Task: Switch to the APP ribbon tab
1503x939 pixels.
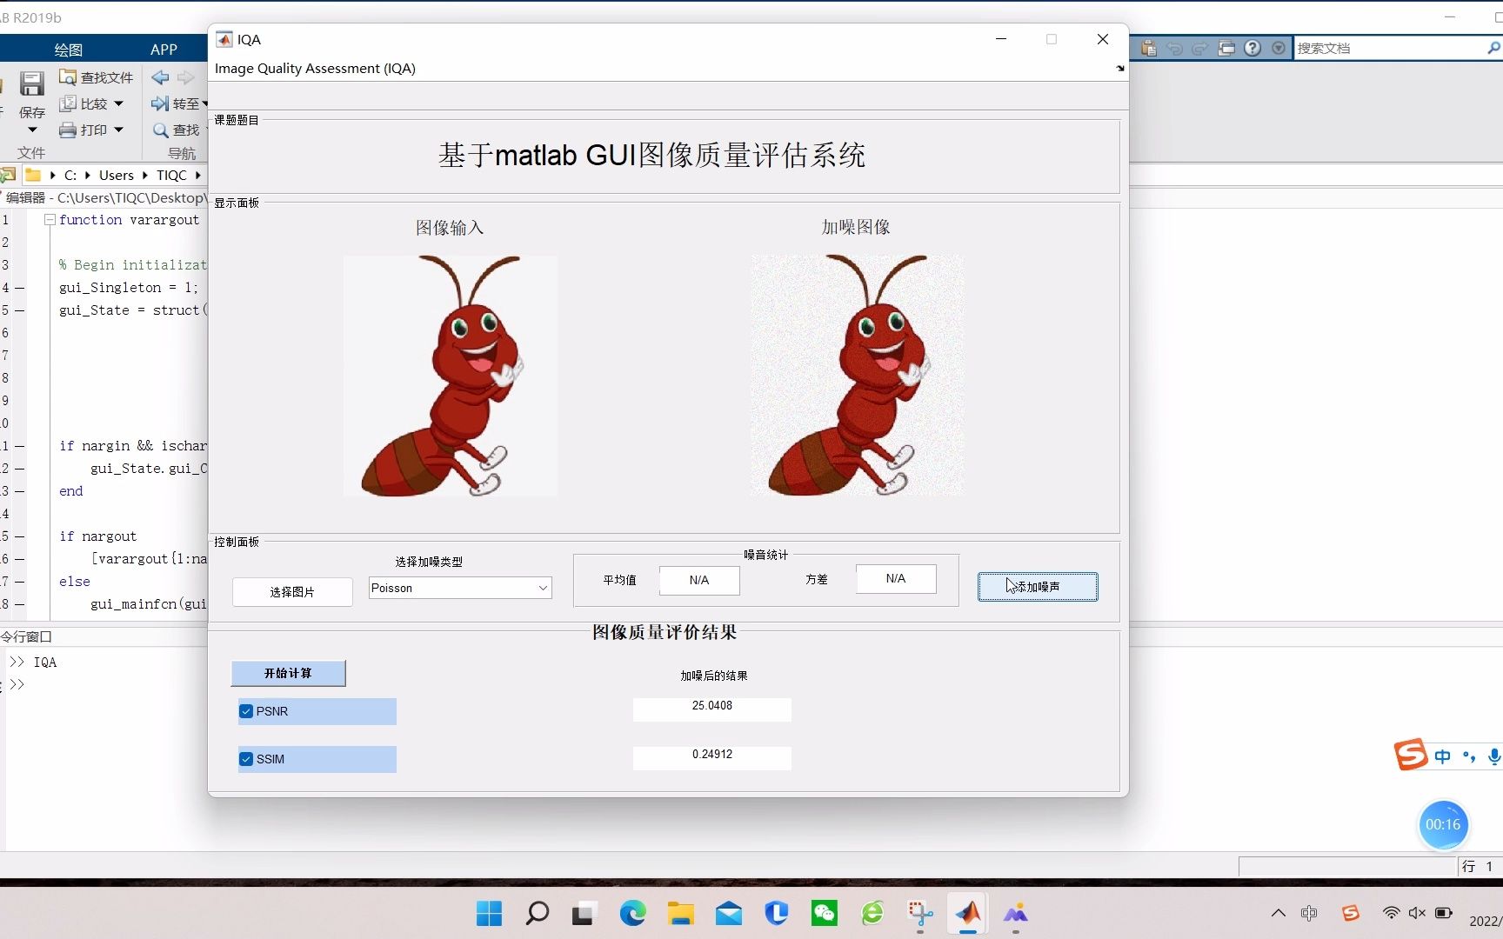Action: point(164,49)
